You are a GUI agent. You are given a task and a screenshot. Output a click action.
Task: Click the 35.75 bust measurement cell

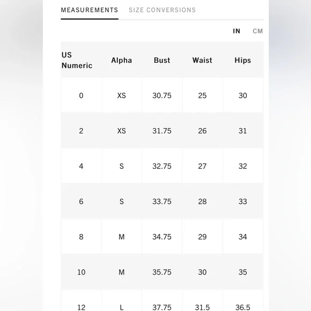pyautogui.click(x=162, y=272)
